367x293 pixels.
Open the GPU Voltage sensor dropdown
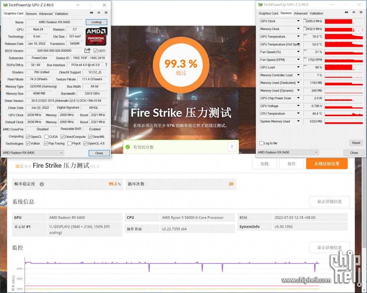(298, 106)
